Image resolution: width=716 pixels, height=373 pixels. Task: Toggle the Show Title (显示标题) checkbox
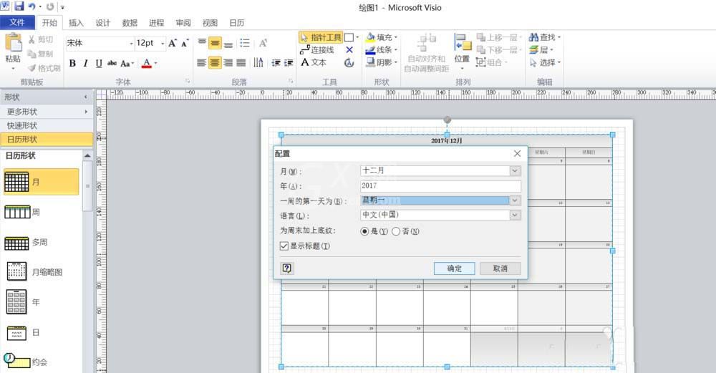click(284, 246)
